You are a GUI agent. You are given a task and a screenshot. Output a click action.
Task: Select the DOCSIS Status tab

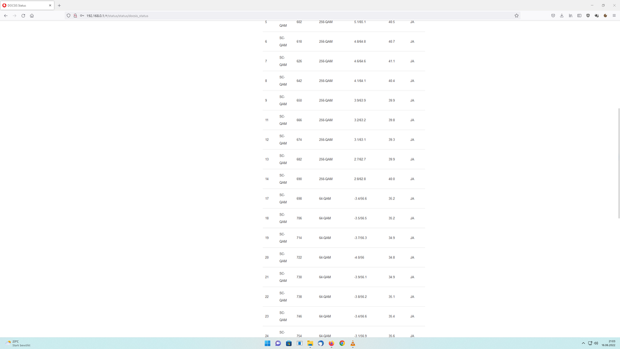click(x=27, y=6)
